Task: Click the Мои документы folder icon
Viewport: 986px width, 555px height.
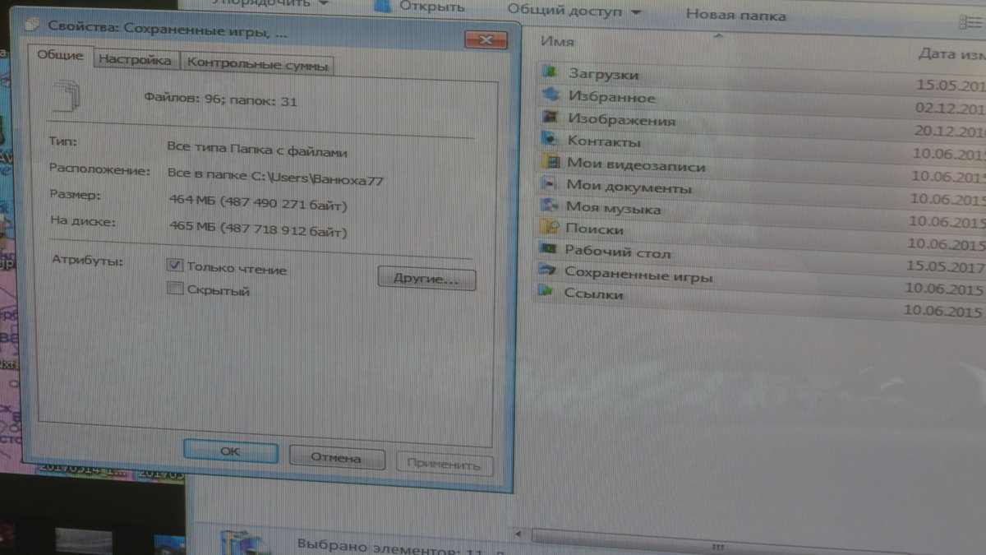Action: (551, 184)
